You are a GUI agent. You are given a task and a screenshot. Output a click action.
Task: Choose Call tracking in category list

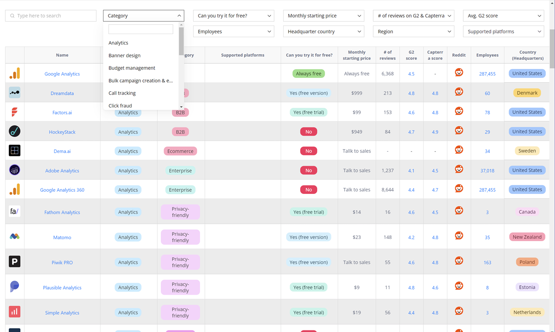tap(122, 93)
